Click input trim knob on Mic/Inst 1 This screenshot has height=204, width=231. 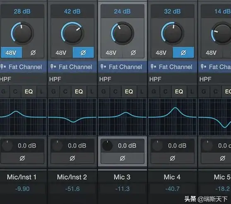(7, 146)
